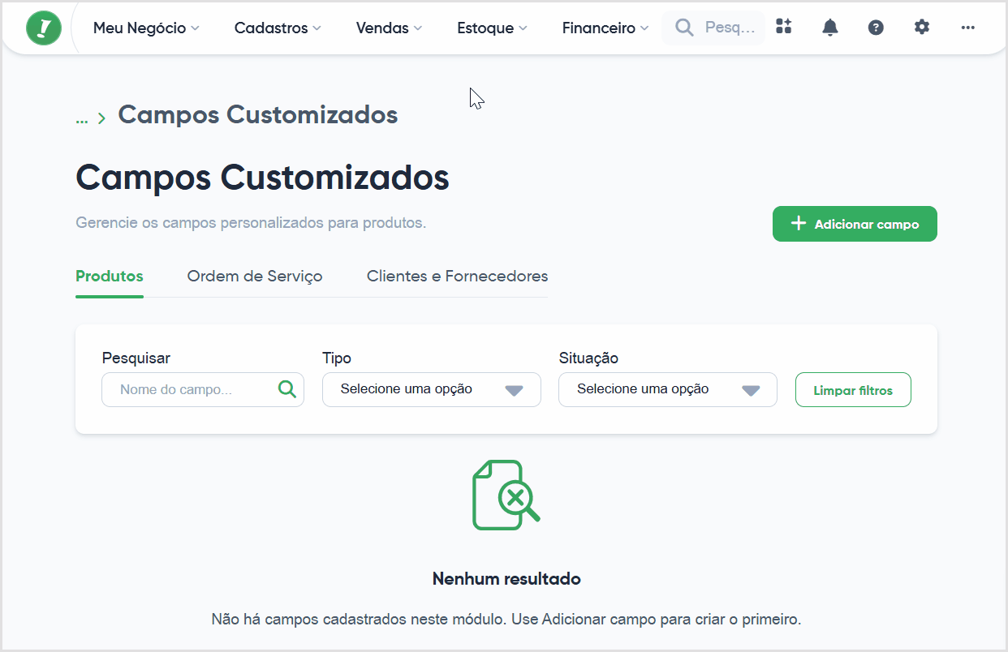Viewport: 1008px width, 652px height.
Task: Click the top bar search magnifier icon
Action: 684,28
